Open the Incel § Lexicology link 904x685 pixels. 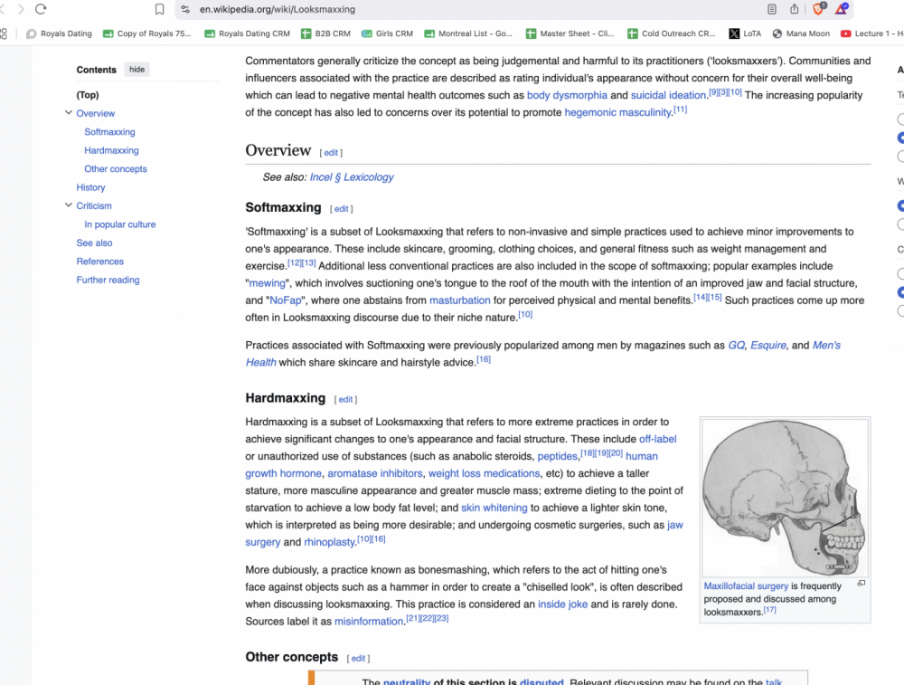click(352, 177)
